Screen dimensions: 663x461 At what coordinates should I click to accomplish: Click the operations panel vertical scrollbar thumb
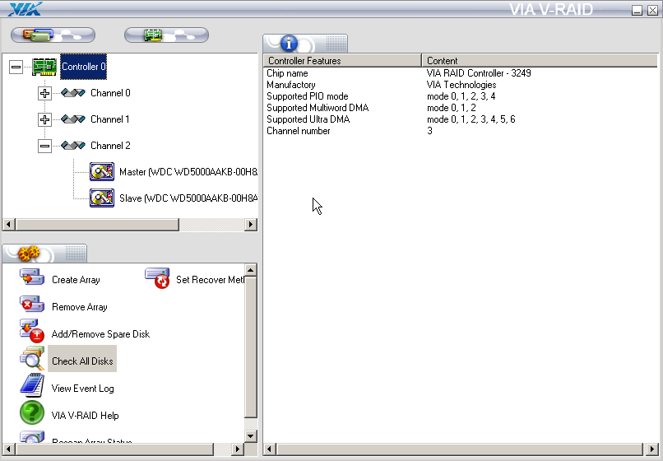(x=251, y=347)
